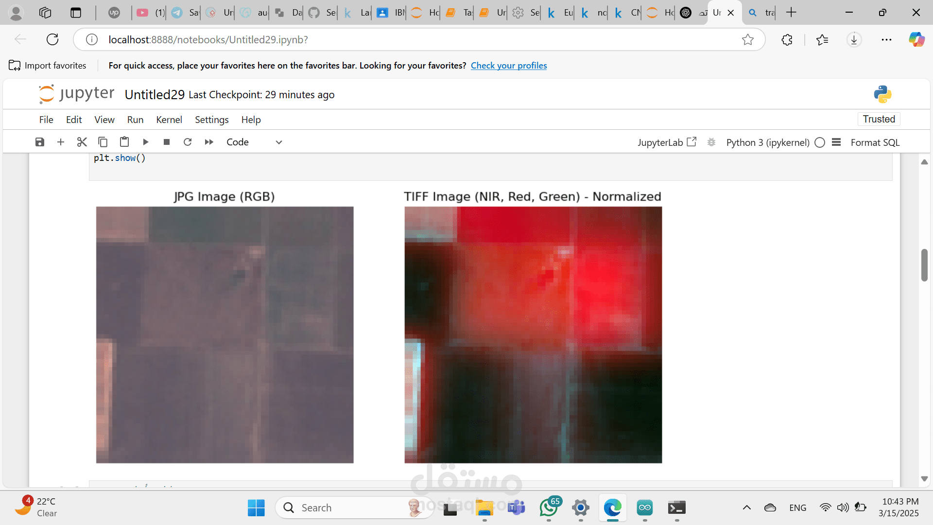The height and width of the screenshot is (525, 933).
Task: Open the Windows Start button
Action: (256, 507)
